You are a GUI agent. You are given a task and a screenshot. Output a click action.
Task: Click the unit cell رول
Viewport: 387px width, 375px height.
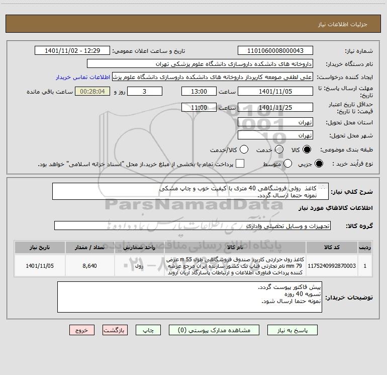139,266
